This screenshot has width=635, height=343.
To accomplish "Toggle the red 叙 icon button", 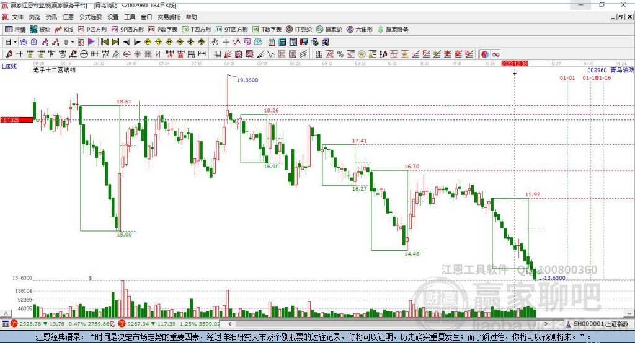I will pyautogui.click(x=81, y=42).
